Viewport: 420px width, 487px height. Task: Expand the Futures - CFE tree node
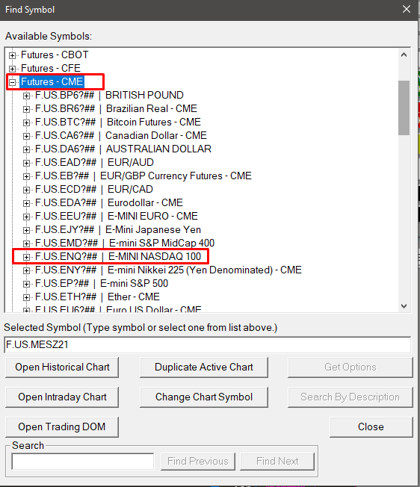pos(12,69)
